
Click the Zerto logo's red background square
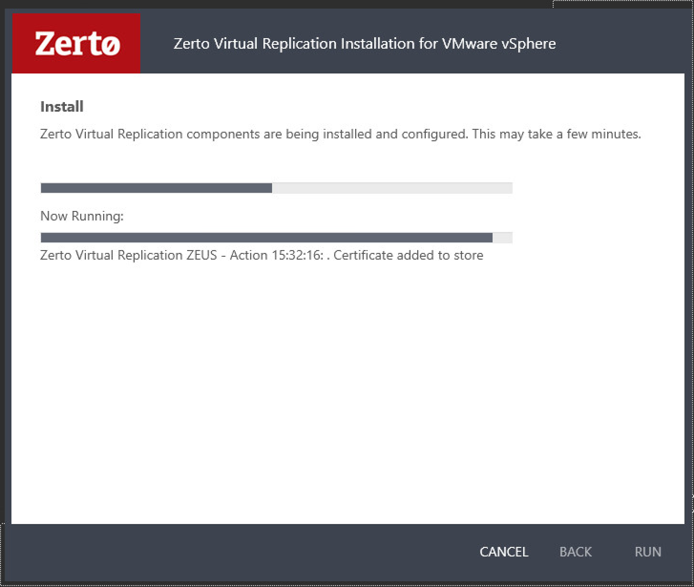coord(75,42)
